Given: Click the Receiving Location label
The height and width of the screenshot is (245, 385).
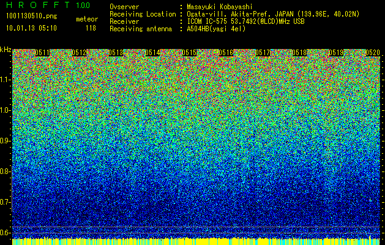Looking at the screenshot, I should pyautogui.click(x=143, y=14).
